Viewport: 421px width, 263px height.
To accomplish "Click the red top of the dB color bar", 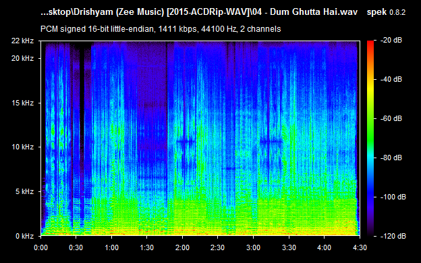I will 370,43.
